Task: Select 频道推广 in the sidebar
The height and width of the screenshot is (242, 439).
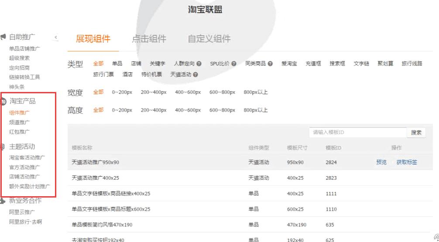Action: point(19,122)
